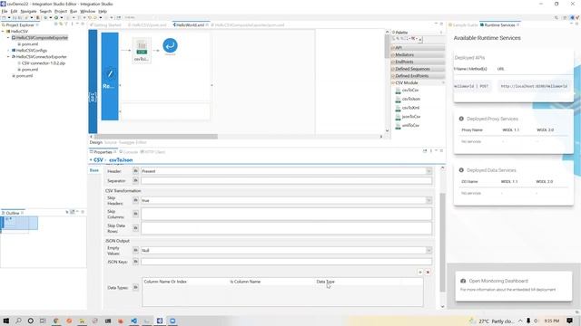Delete selected Data Types row (red X)
This screenshot has width=581, height=326.
[x=428, y=272]
